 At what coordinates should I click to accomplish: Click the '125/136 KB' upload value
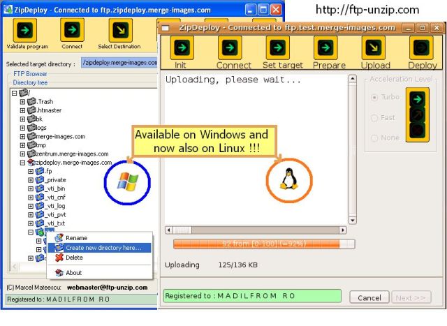[237, 265]
